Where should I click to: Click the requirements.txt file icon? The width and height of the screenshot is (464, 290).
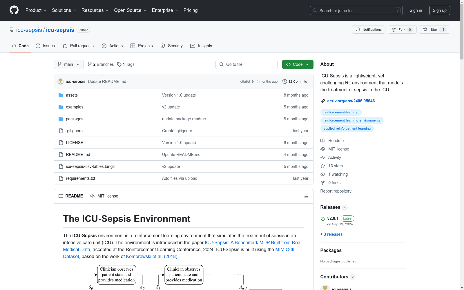pos(61,178)
